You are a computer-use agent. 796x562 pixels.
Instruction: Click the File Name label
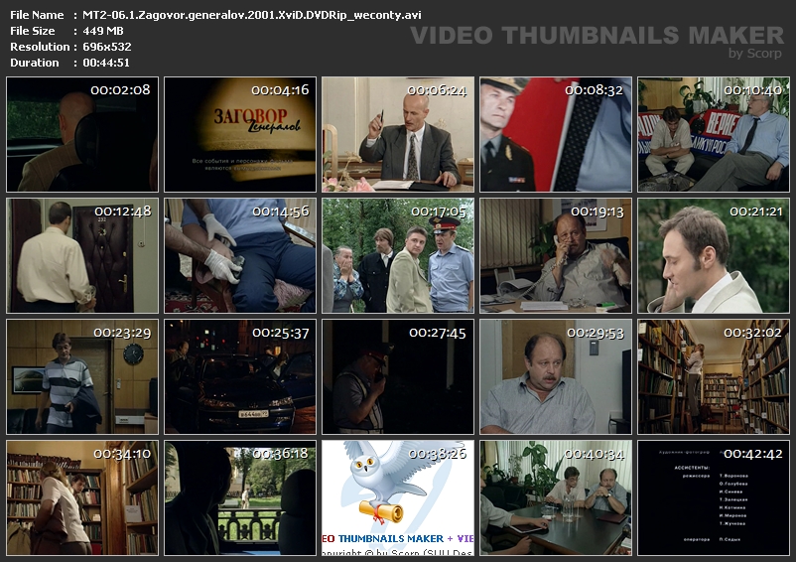(x=37, y=15)
